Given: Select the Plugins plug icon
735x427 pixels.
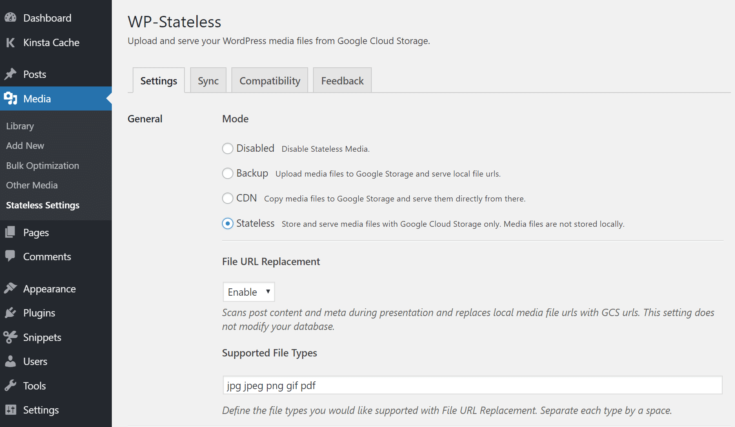Looking at the screenshot, I should 11,312.
